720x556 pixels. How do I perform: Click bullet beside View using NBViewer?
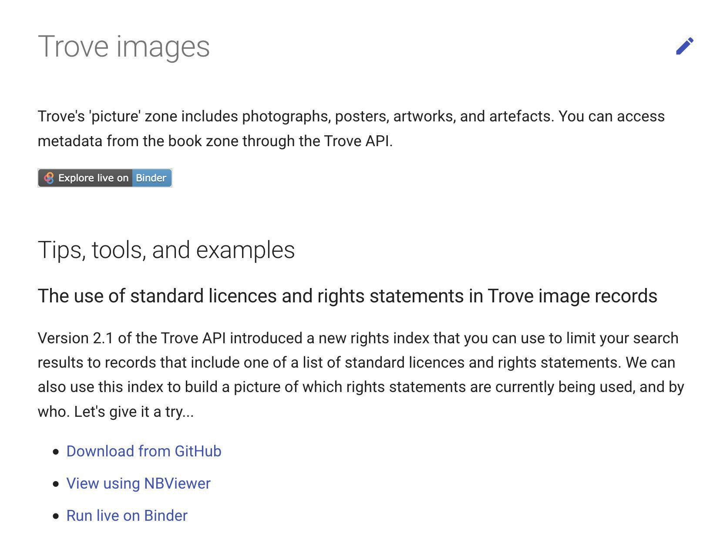pos(56,484)
